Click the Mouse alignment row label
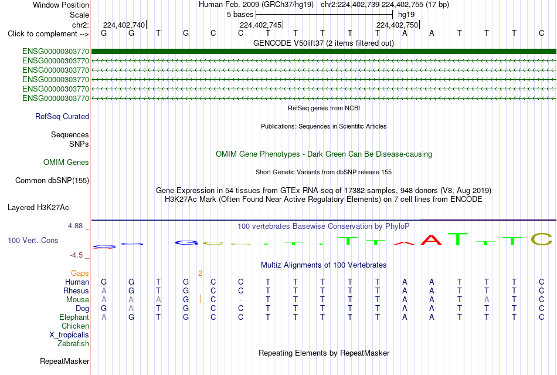 (x=78, y=300)
